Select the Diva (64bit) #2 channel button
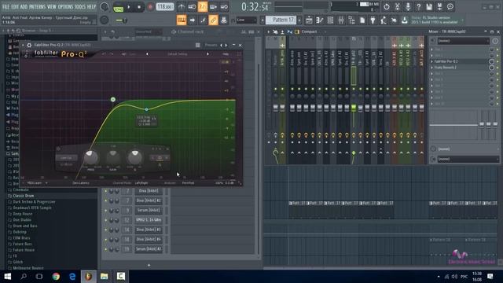The width and height of the screenshot is (503, 283). [149, 200]
